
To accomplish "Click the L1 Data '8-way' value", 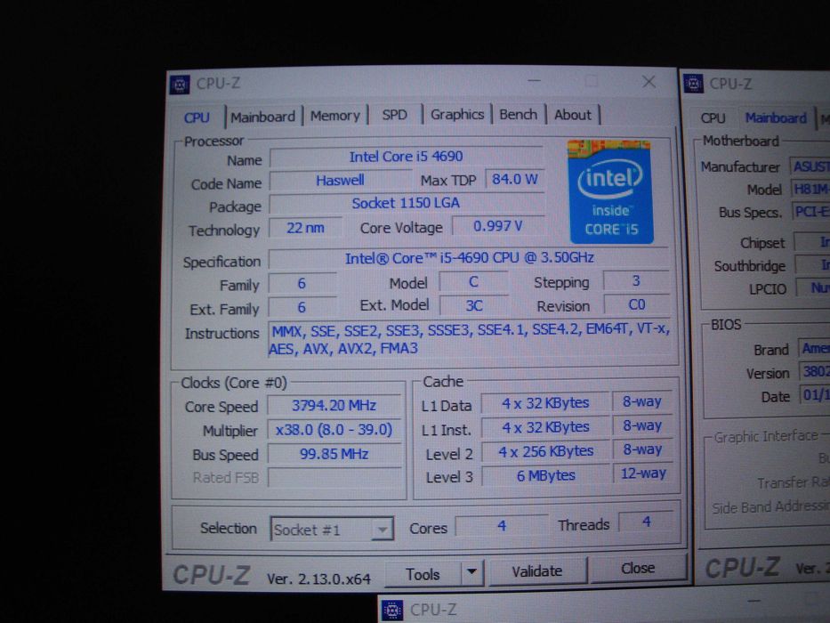I will point(642,401).
